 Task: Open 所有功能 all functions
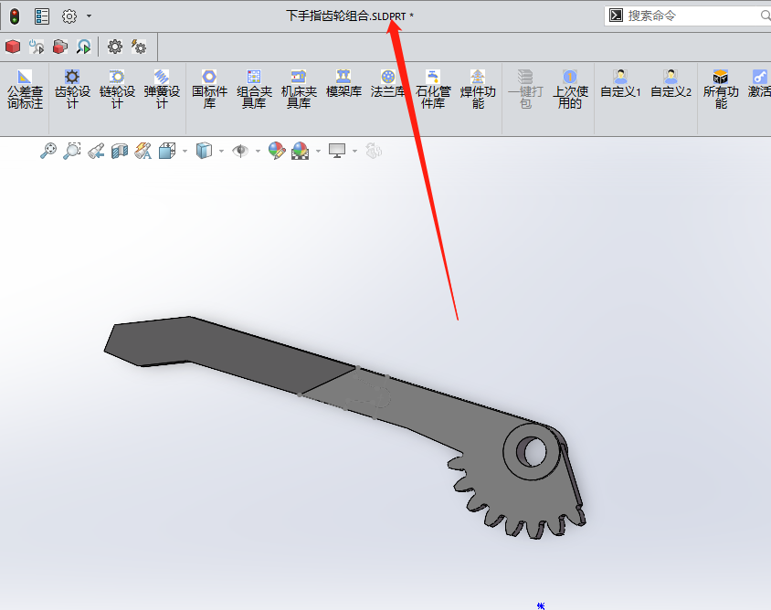(721, 89)
